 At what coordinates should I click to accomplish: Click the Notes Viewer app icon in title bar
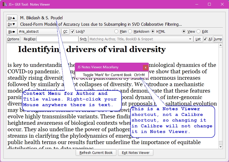[5, 4]
